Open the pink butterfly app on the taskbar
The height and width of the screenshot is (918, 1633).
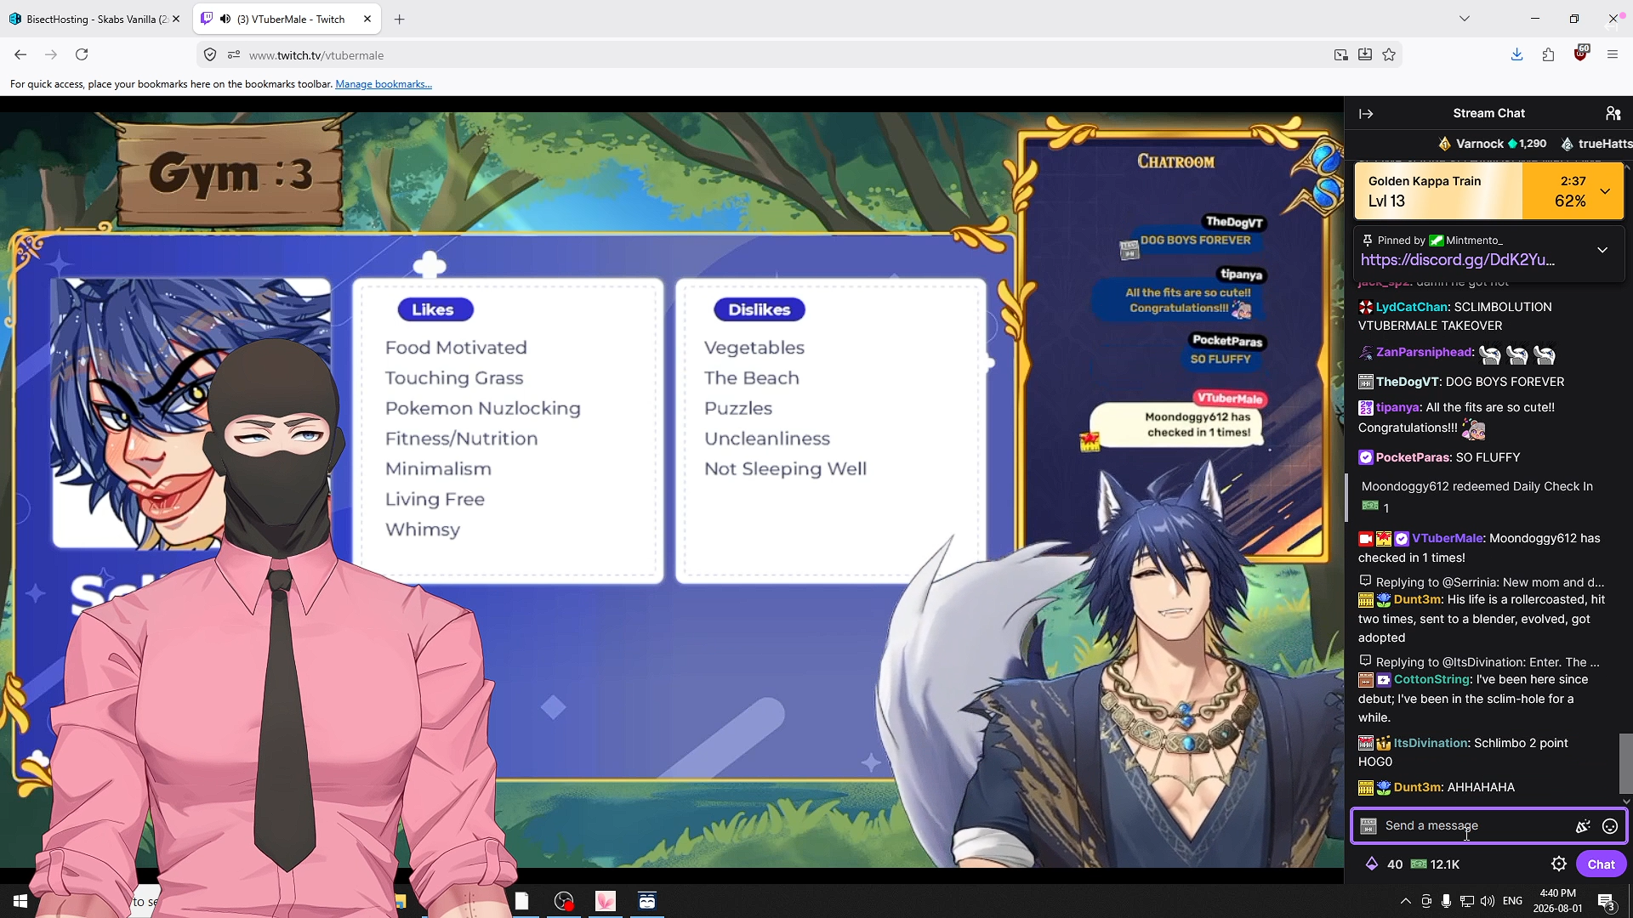606,901
